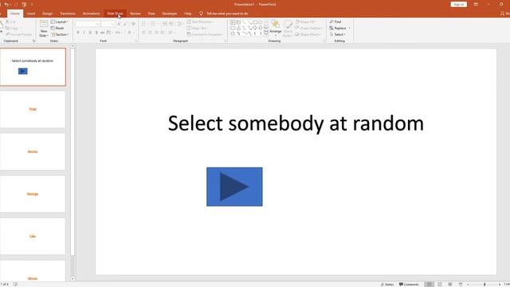
Task: Open the Select dropdown in Editing
Action: coord(338,34)
